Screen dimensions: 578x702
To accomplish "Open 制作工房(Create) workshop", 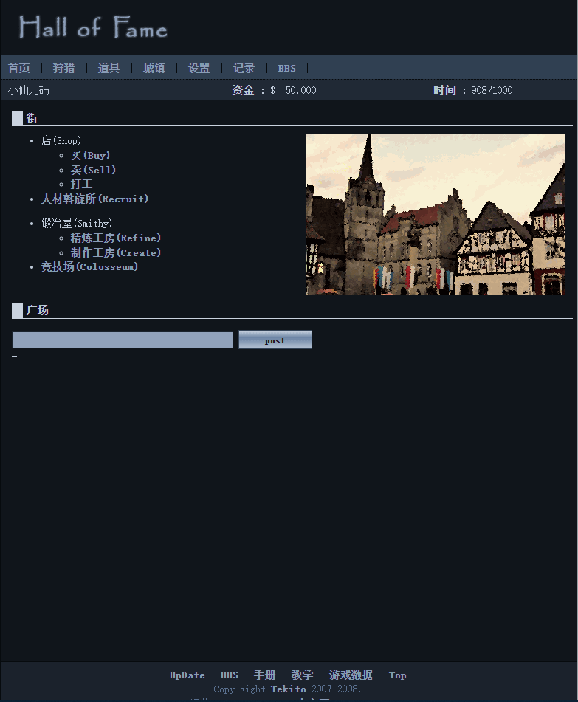I will (x=115, y=253).
